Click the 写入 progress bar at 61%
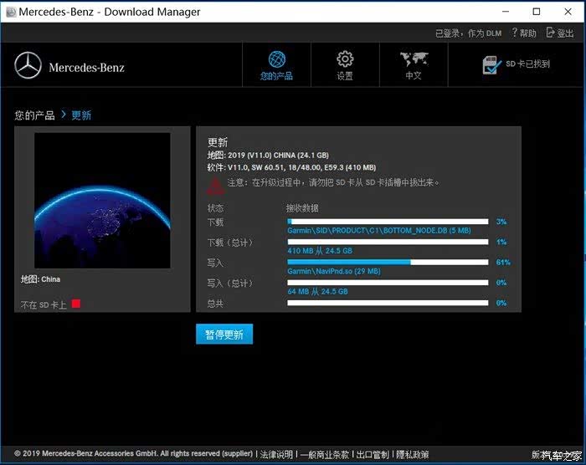Image resolution: width=586 pixels, height=465 pixels. pyautogui.click(x=387, y=262)
